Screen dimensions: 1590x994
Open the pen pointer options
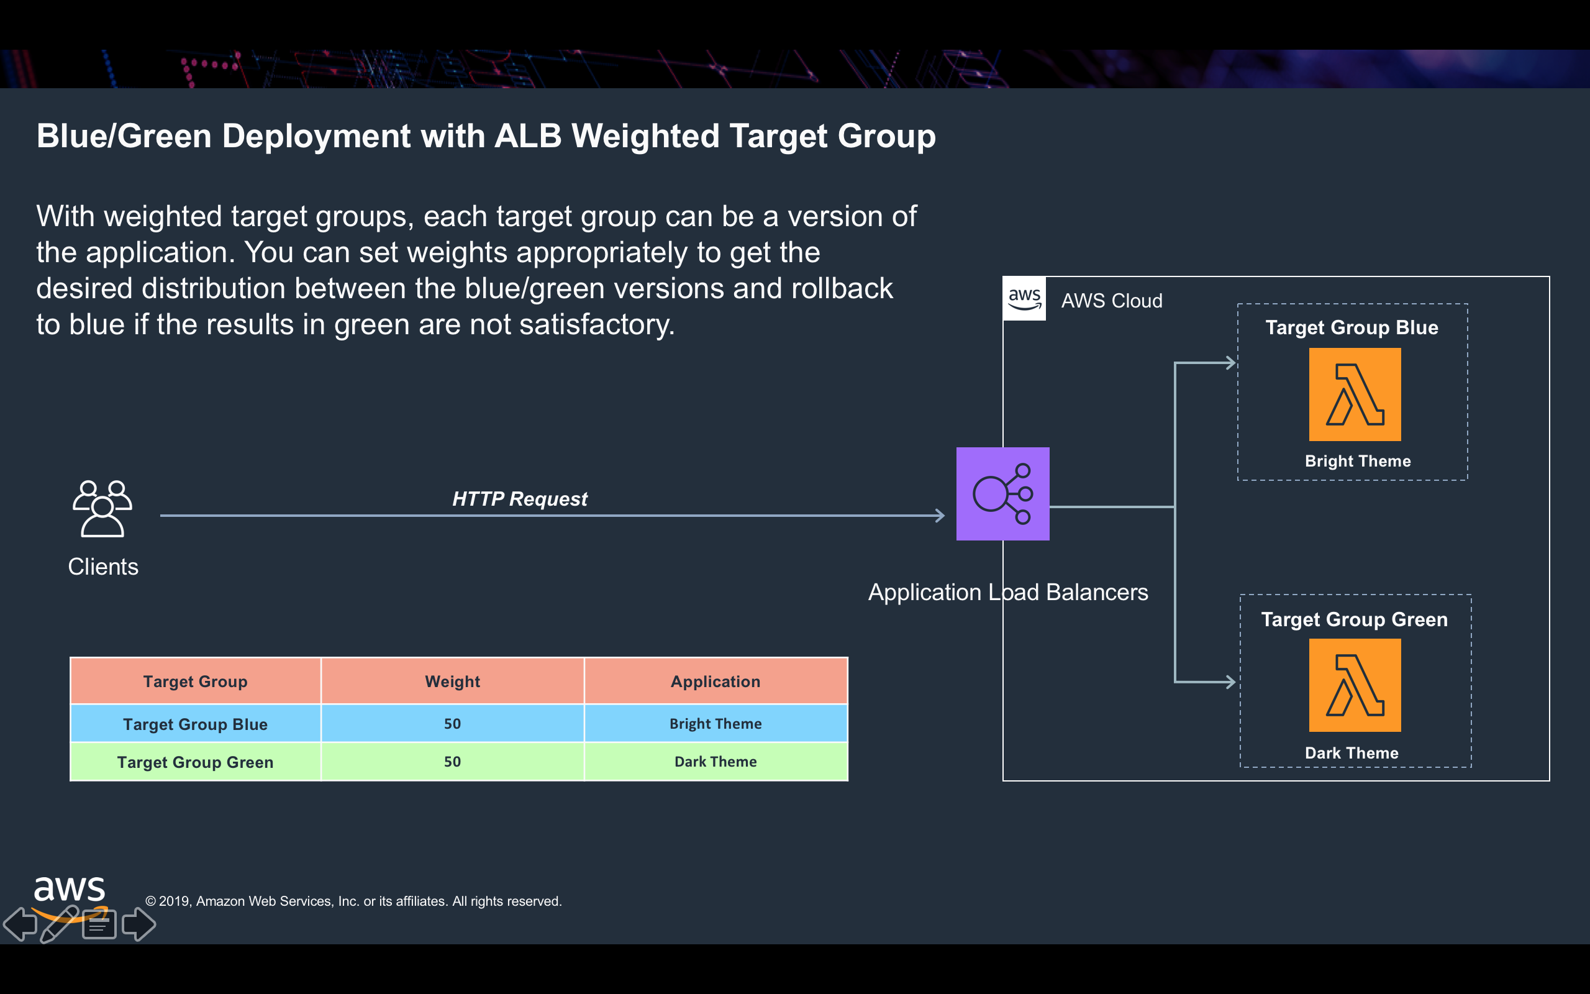(59, 924)
